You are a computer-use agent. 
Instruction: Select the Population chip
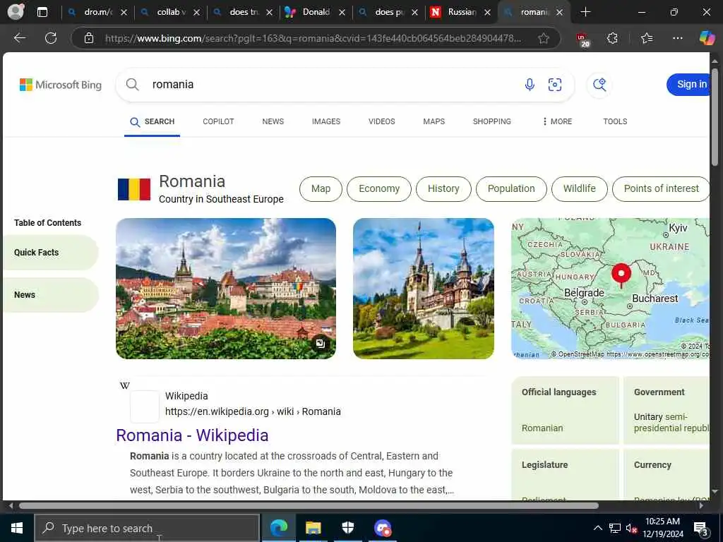[x=511, y=189]
